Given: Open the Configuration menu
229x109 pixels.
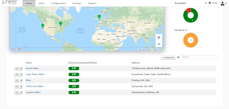Looking at the screenshot, I should click(x=58, y=3).
